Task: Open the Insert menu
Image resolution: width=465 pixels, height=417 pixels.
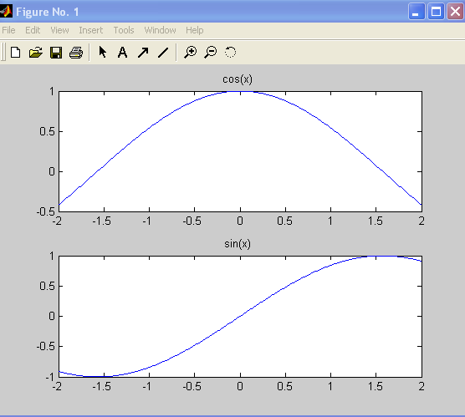Action: point(91,30)
